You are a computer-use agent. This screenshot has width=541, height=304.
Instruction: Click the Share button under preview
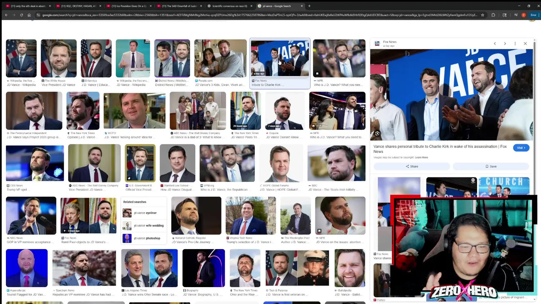412,166
